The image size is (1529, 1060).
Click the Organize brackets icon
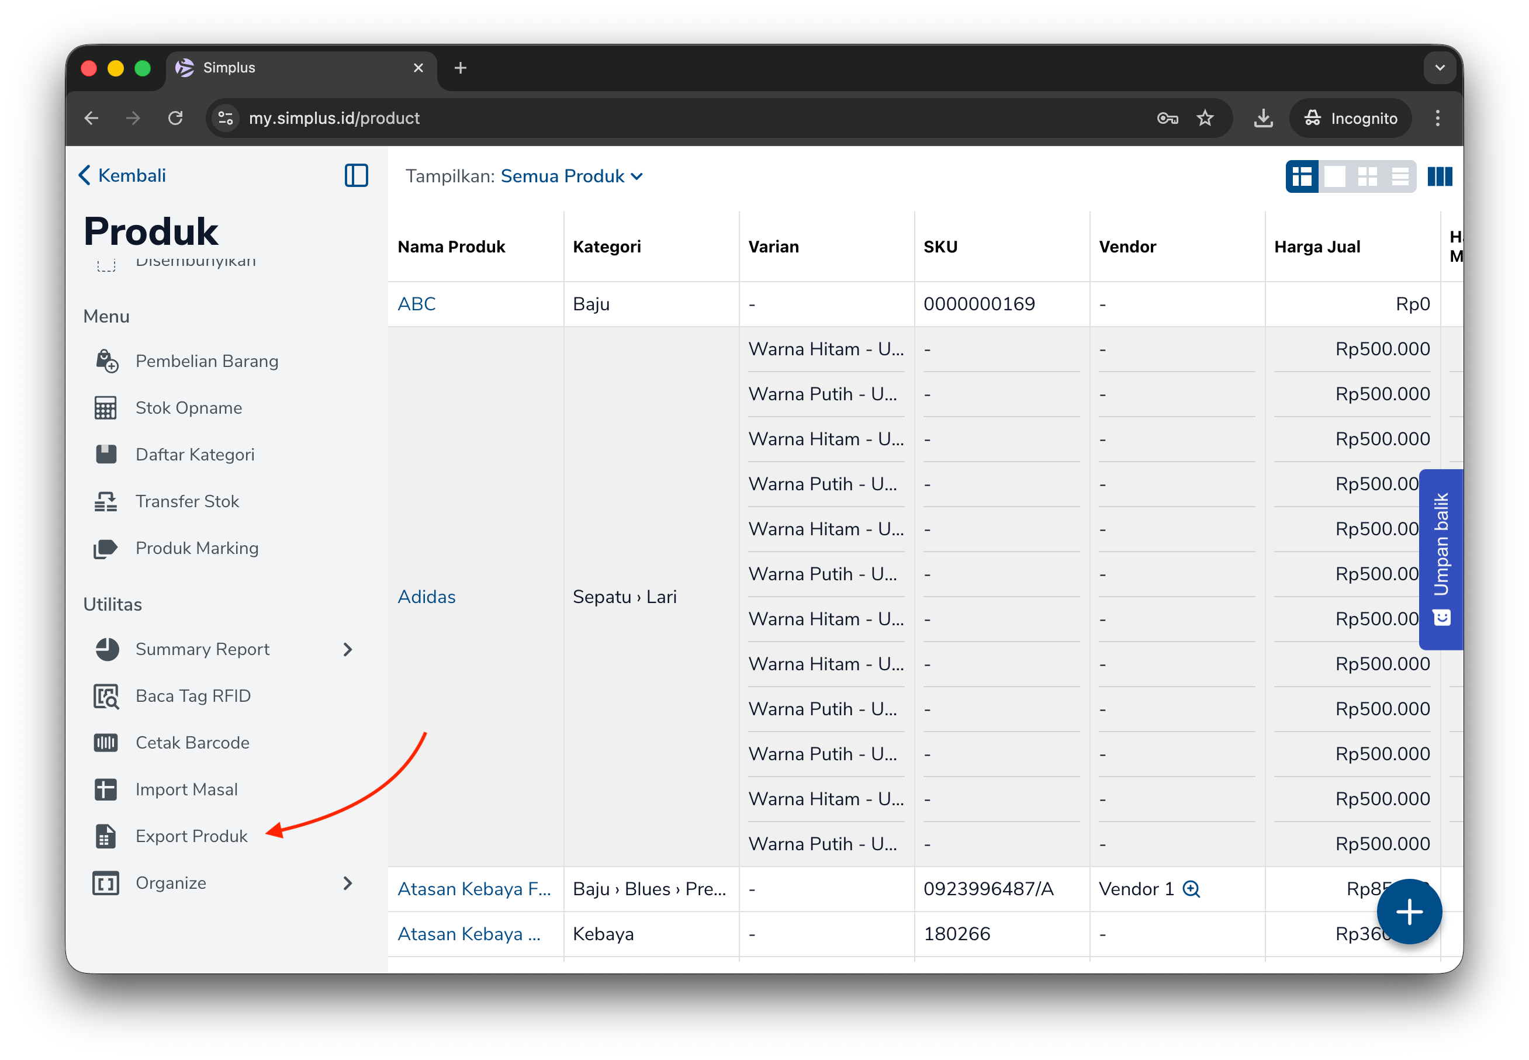click(106, 884)
